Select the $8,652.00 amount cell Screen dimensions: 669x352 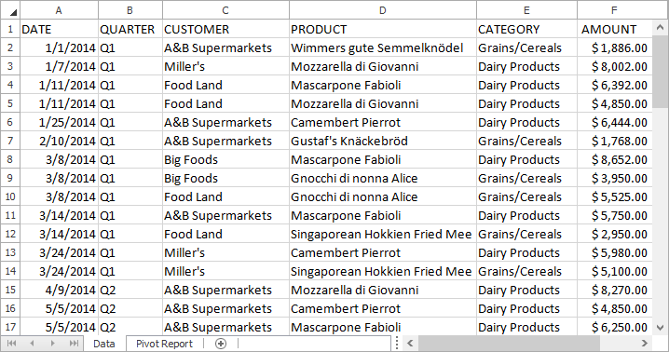(x=615, y=159)
